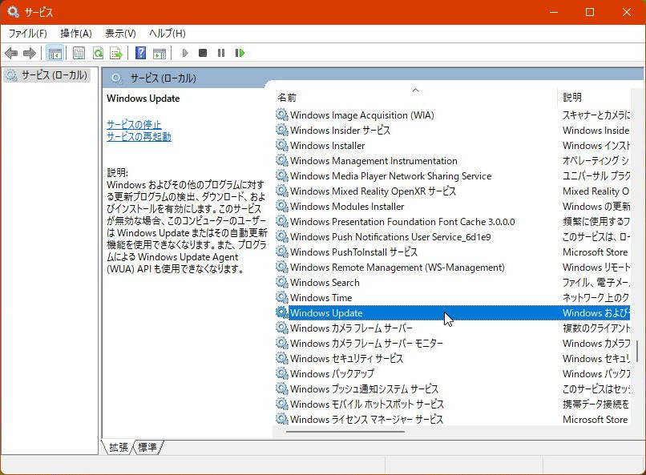Image resolution: width=646 pixels, height=475 pixels.
Task: Open the Properties toolbar icon
Action: pyautogui.click(x=79, y=53)
